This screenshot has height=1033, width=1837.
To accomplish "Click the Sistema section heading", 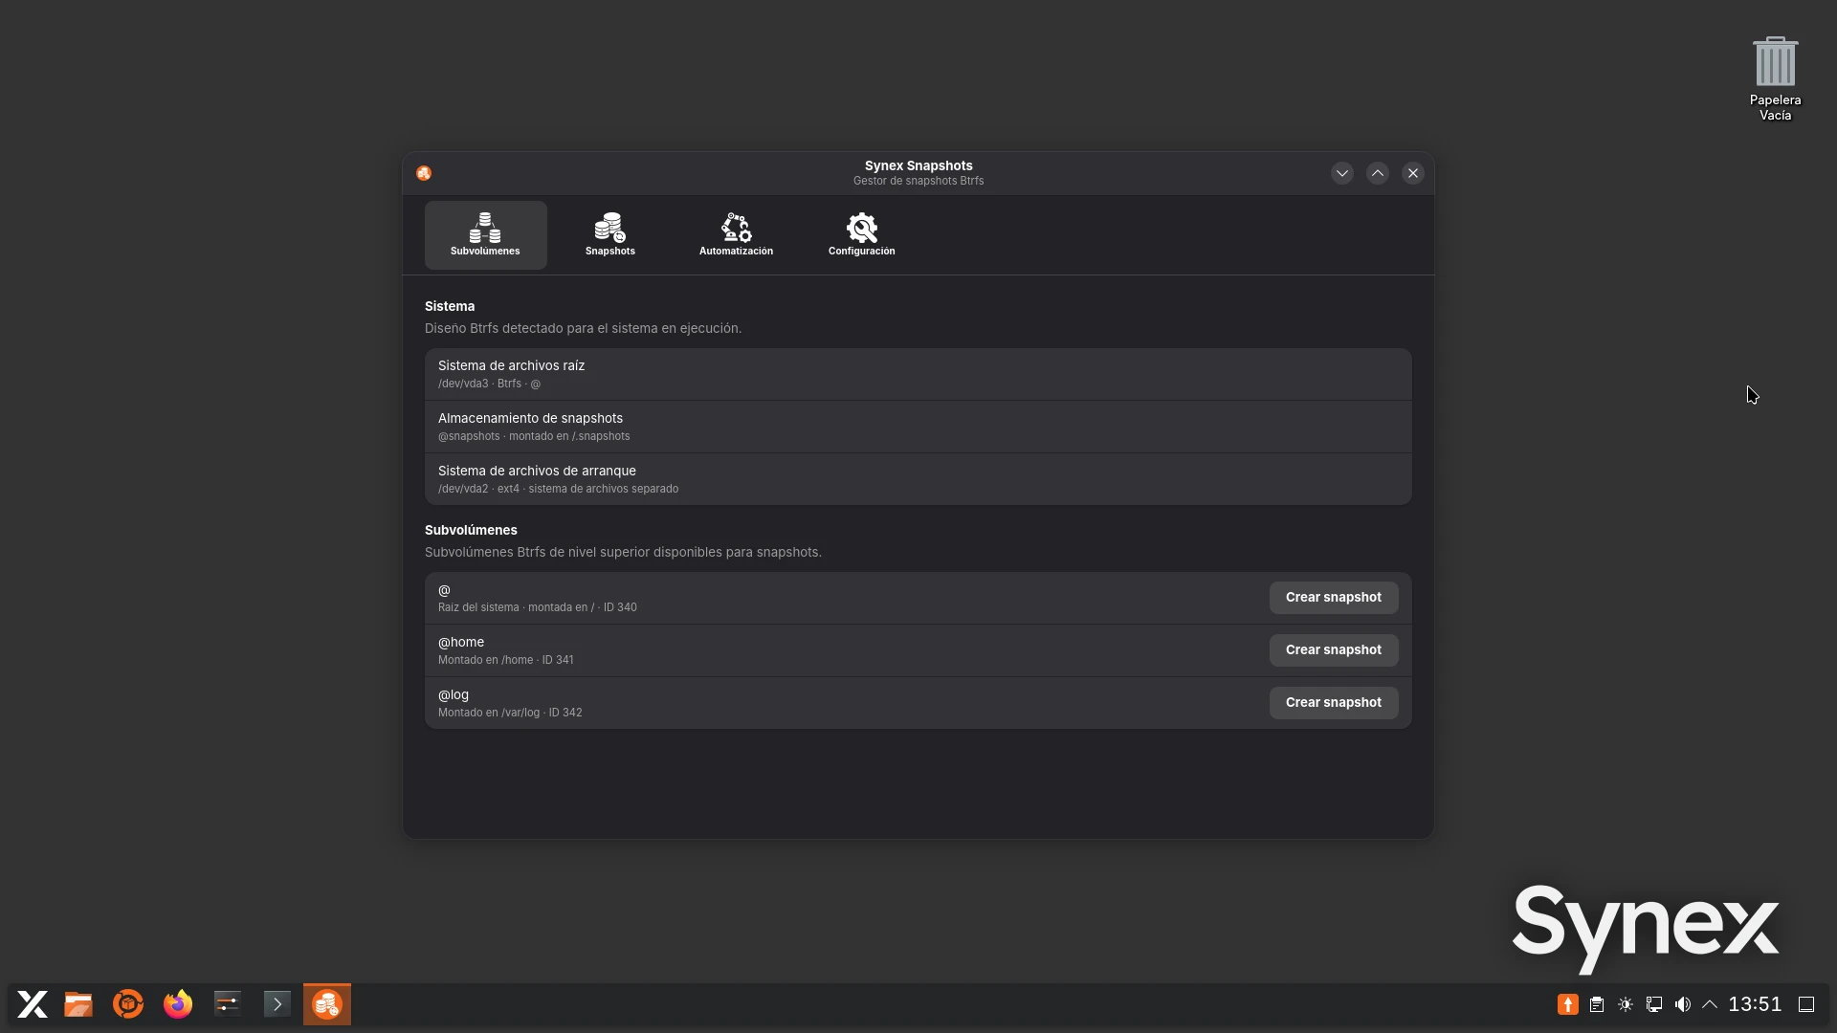I will (450, 307).
